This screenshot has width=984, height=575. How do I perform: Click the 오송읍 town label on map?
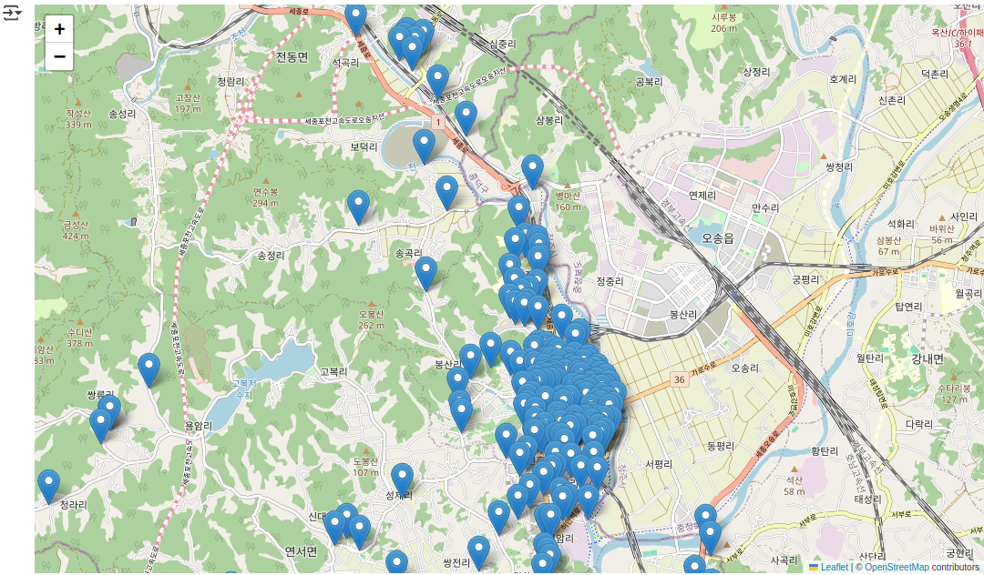(x=718, y=237)
